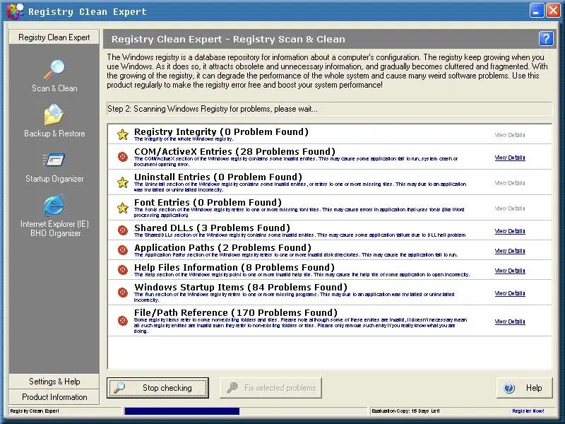The image size is (565, 424).
Task: Click the scan progress bar in status bar
Action: pos(246,411)
